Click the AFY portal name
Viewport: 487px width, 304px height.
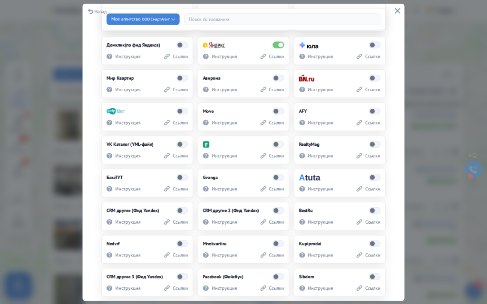tap(303, 111)
